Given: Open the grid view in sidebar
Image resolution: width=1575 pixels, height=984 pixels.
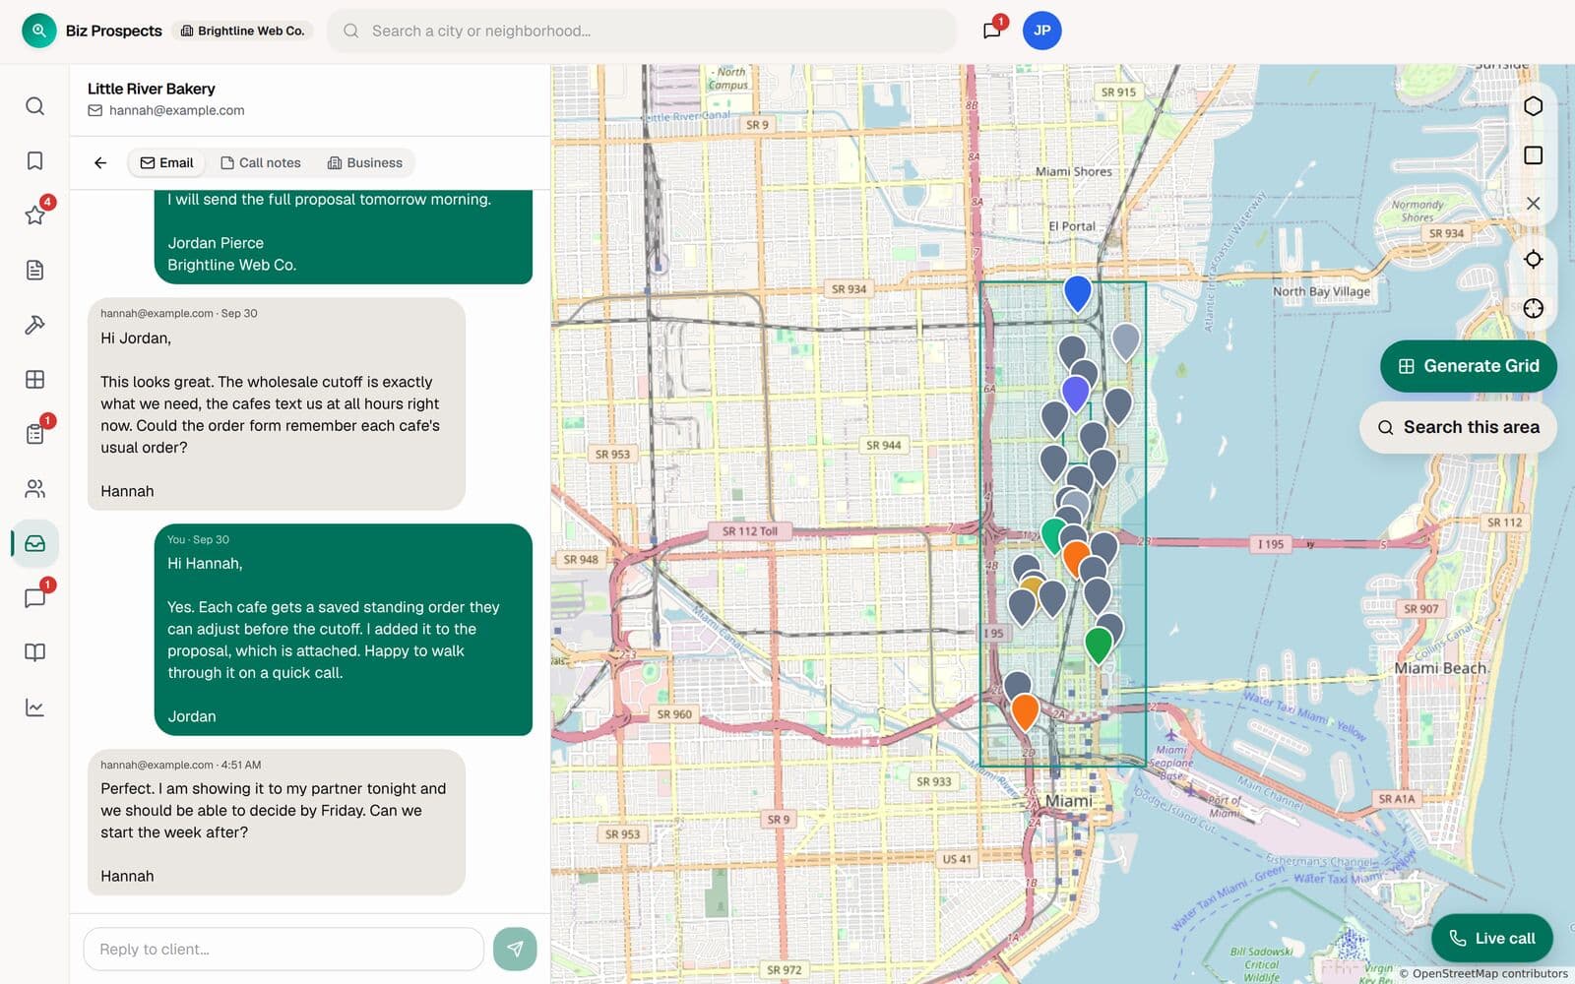Looking at the screenshot, I should point(34,379).
